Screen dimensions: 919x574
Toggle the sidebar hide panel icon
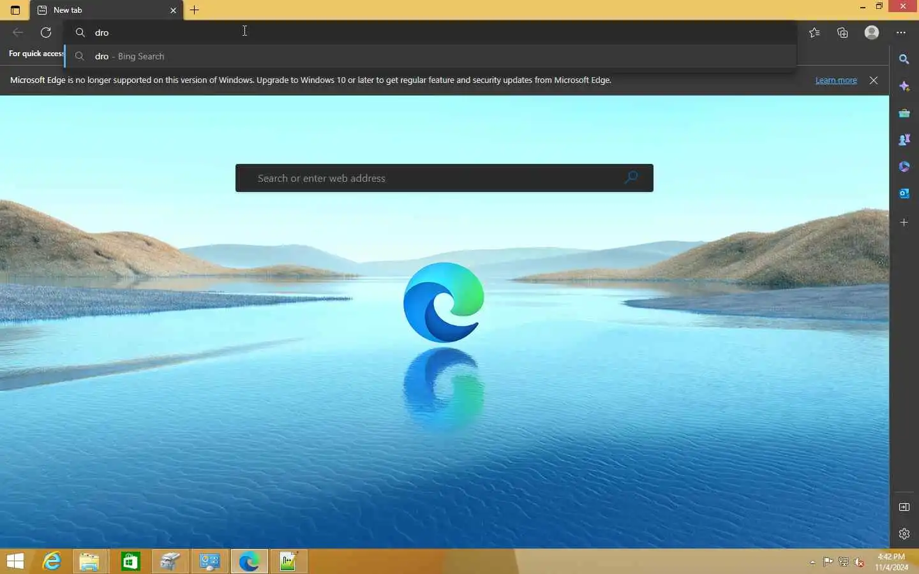(904, 507)
